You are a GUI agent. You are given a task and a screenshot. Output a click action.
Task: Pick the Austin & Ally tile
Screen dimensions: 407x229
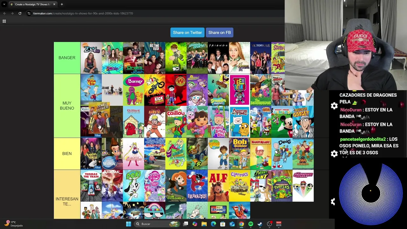coord(91,154)
